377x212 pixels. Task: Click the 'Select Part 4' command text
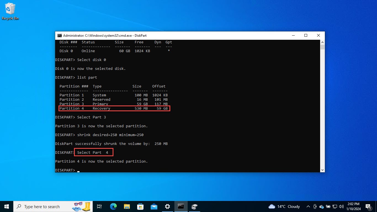93,153
